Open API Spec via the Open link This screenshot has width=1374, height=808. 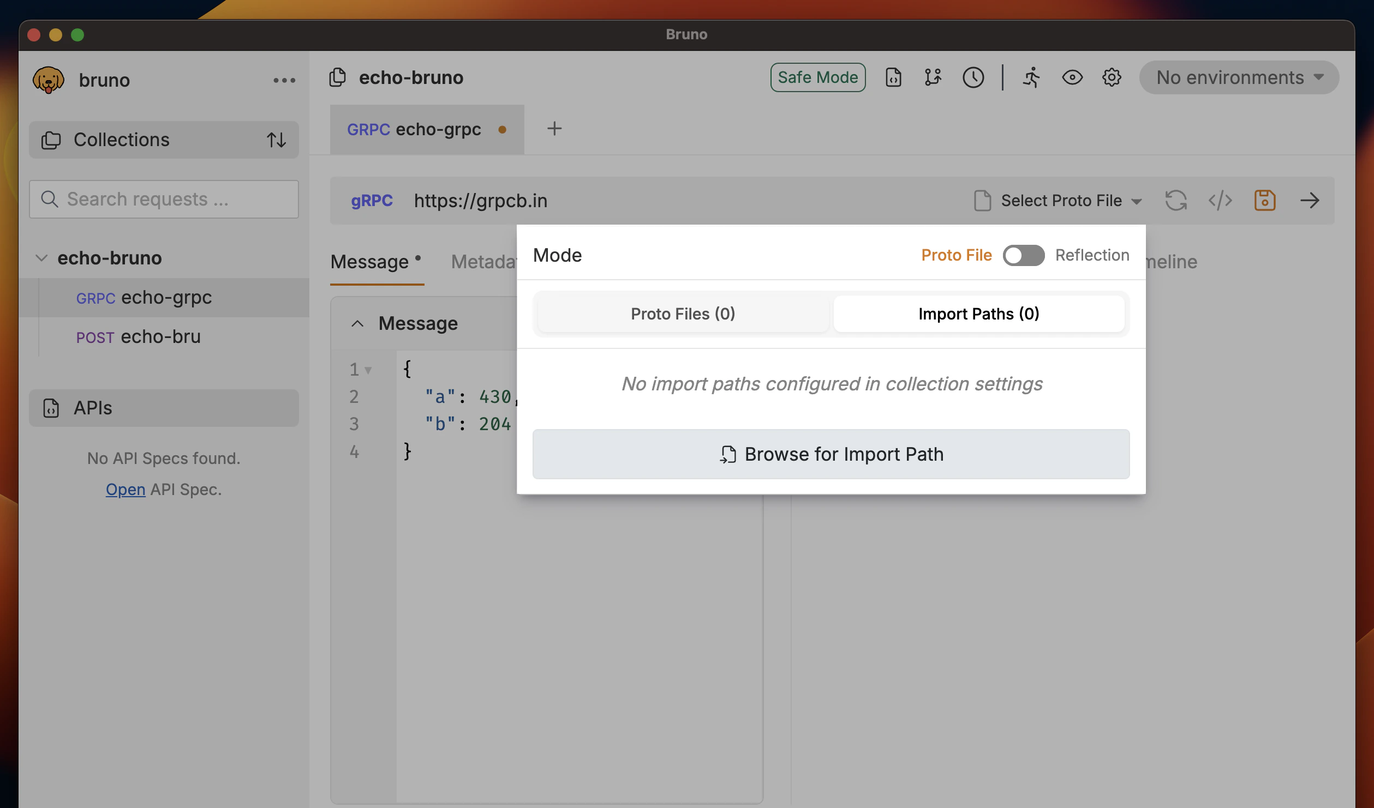[125, 489]
